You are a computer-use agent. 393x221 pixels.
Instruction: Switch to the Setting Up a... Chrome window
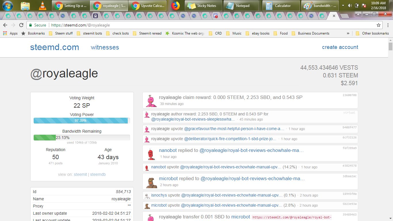pos(71,5)
